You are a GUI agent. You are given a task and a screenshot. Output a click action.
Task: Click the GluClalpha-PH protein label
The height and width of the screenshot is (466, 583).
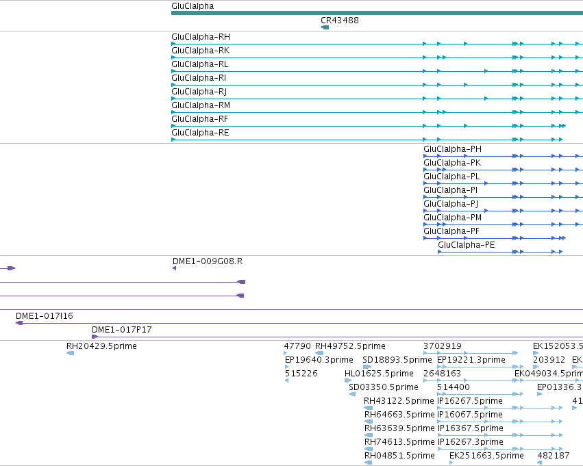click(453, 149)
